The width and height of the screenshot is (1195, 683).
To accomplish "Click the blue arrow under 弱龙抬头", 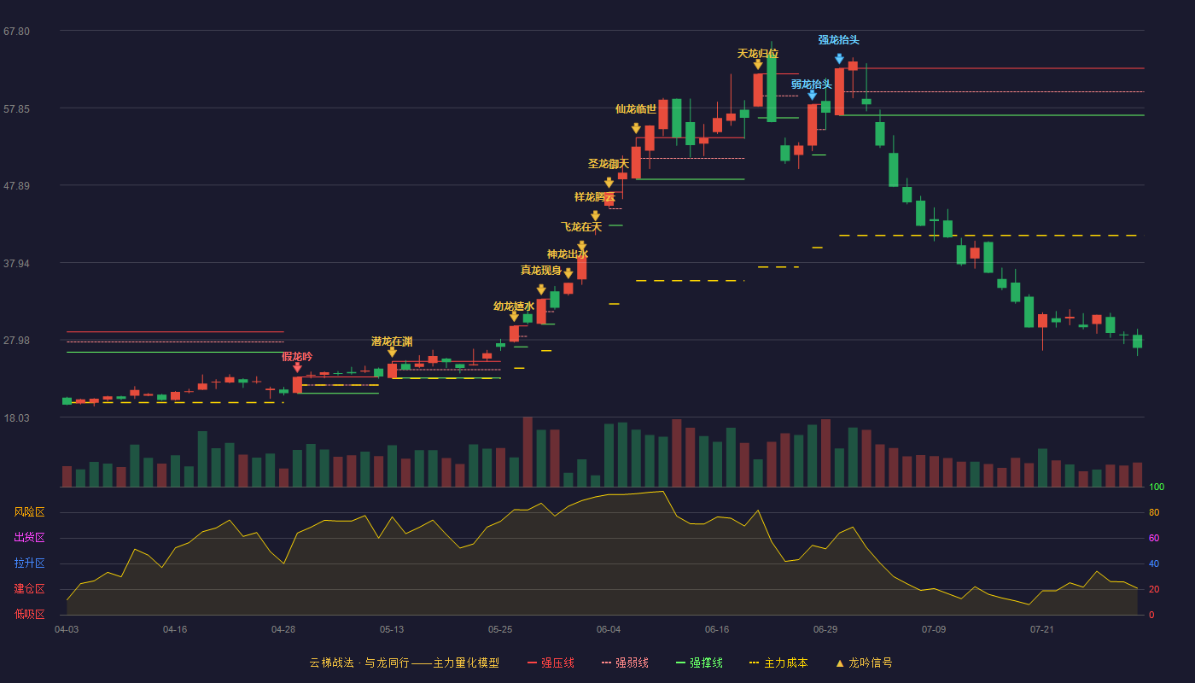I will click(812, 95).
